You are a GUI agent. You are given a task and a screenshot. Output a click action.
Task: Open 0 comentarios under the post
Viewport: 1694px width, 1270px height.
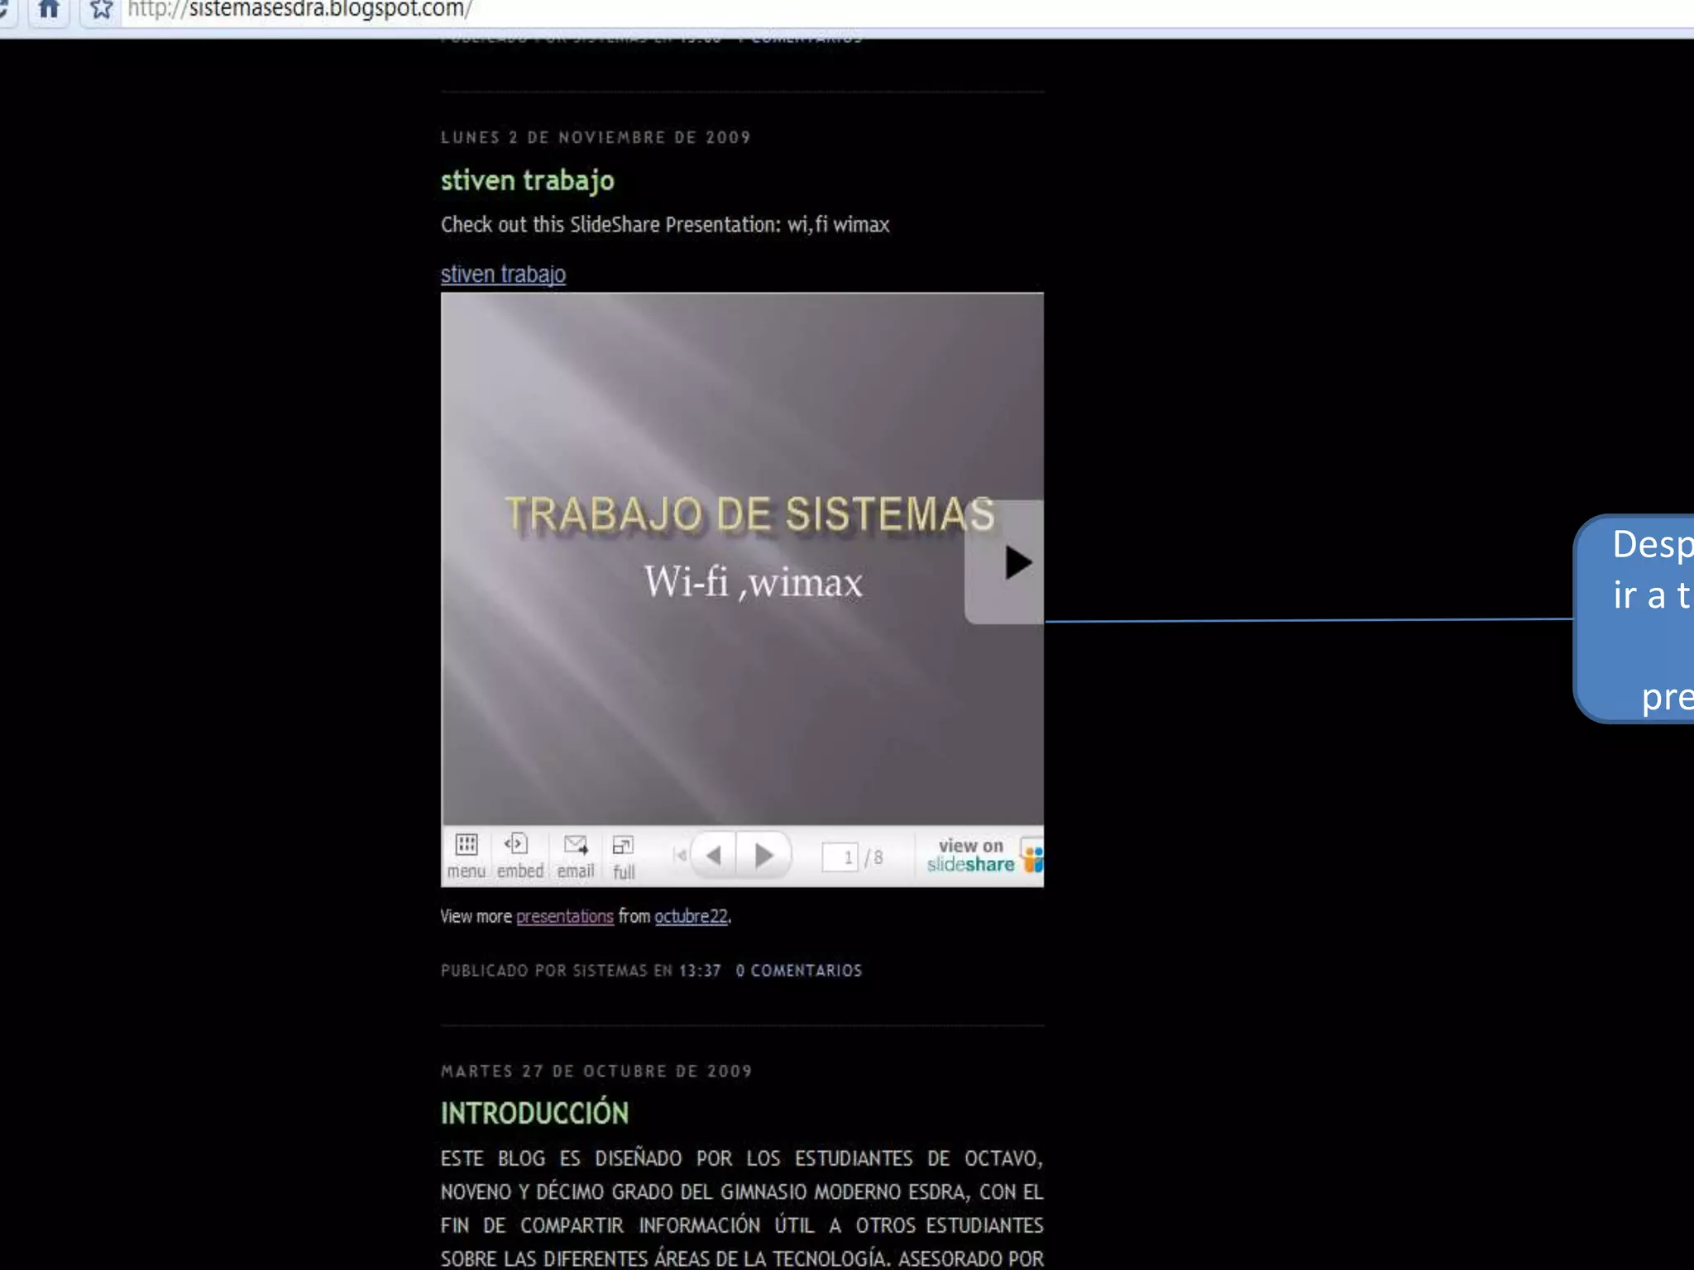[x=798, y=970]
